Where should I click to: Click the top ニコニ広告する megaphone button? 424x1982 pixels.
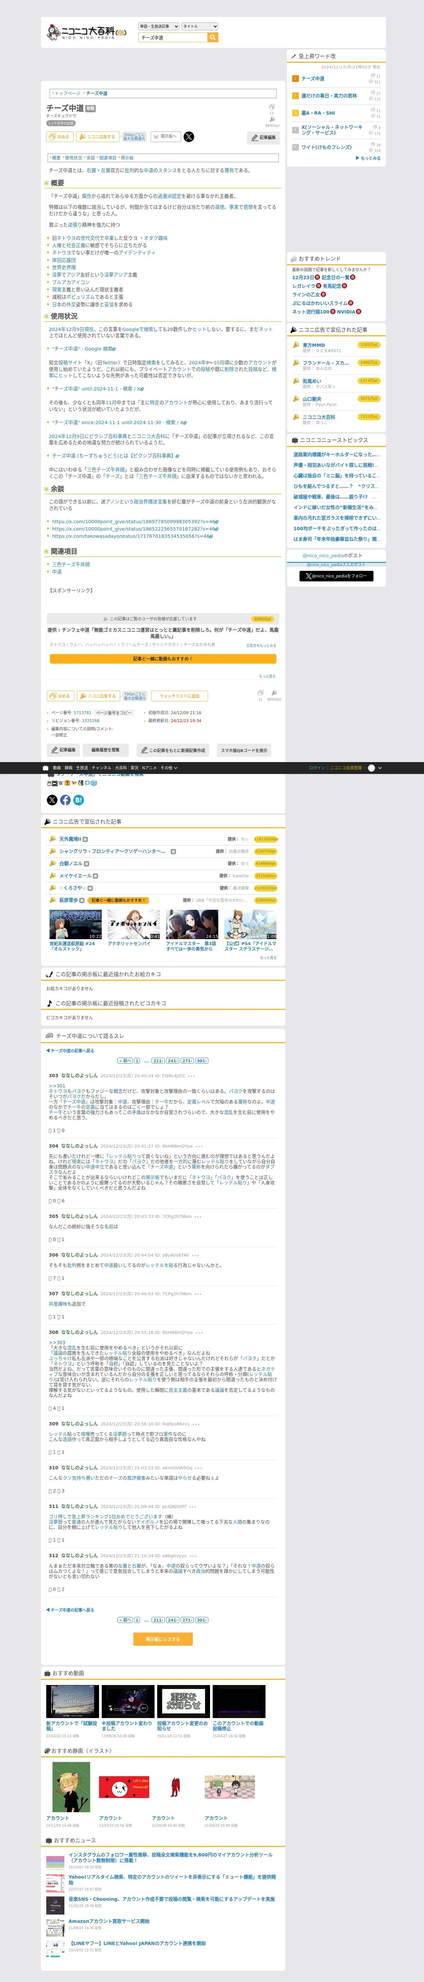[98, 137]
